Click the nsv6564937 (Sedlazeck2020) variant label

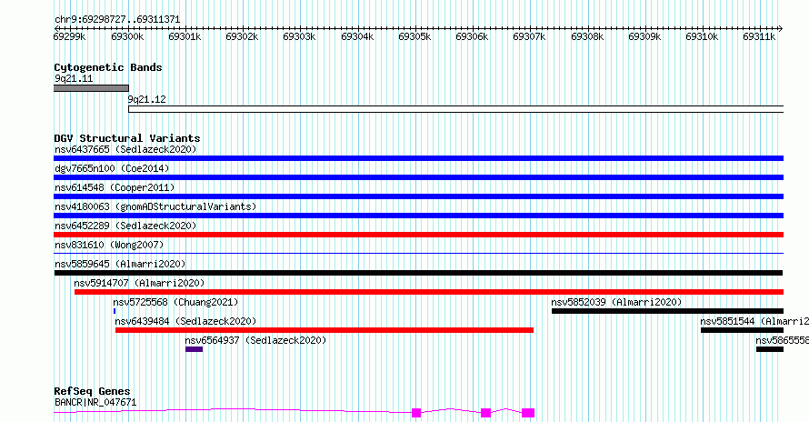tap(256, 340)
